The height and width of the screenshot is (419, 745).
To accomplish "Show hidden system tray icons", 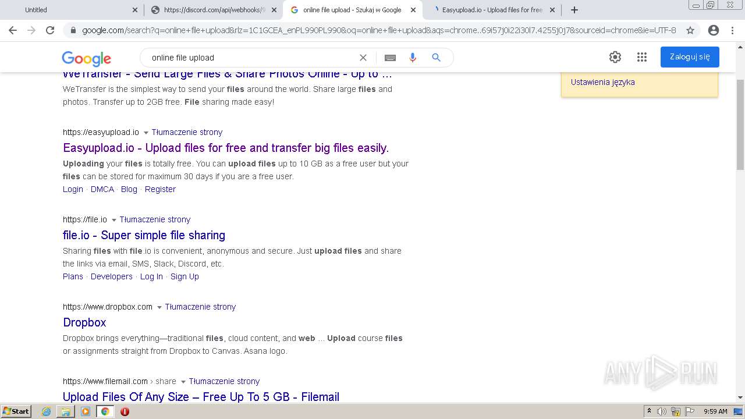I will click(649, 411).
